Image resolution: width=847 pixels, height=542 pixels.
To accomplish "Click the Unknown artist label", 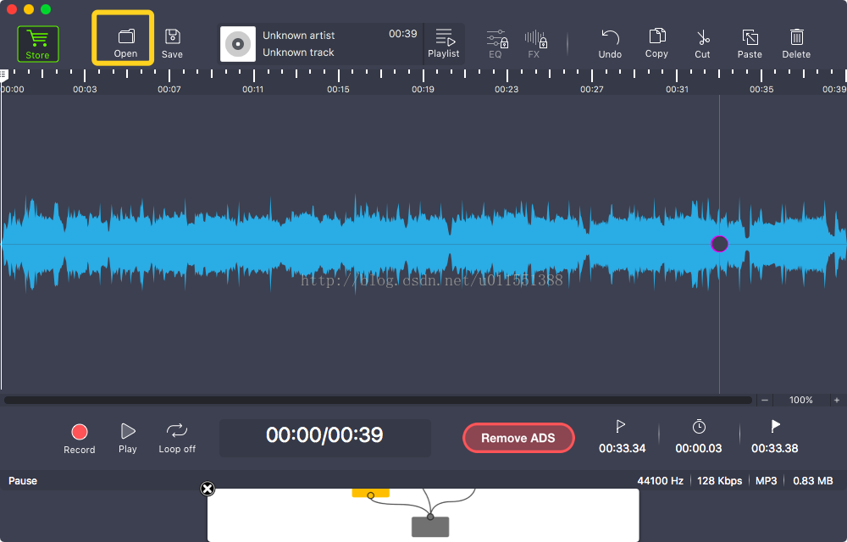I will point(299,35).
